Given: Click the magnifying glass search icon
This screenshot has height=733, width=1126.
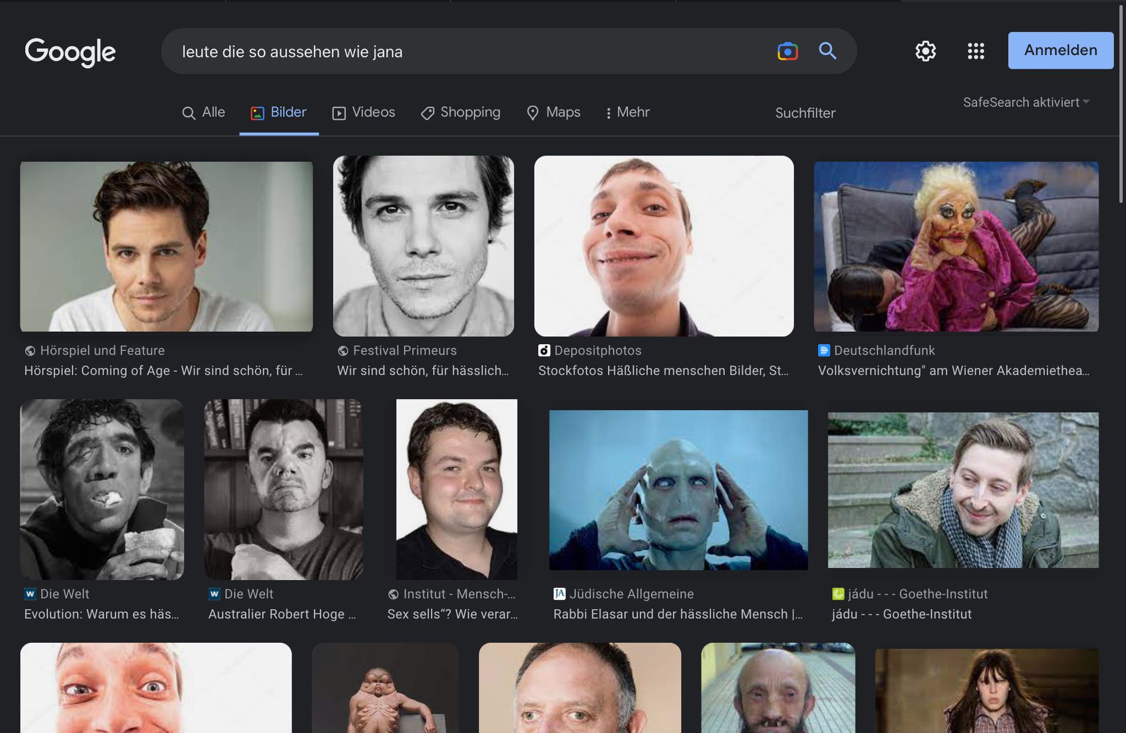Looking at the screenshot, I should (827, 51).
